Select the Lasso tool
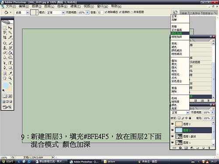Image resolution: width=219 pixels, height=164 pixels. (5, 32)
